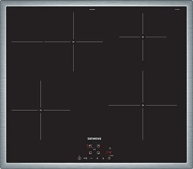Select the front-left cooking zone symbol
This screenshot has width=193, height=169.
pyautogui.click(x=90, y=153)
